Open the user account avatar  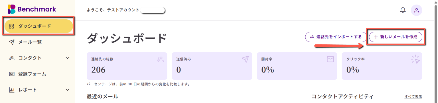pyautogui.click(x=416, y=10)
